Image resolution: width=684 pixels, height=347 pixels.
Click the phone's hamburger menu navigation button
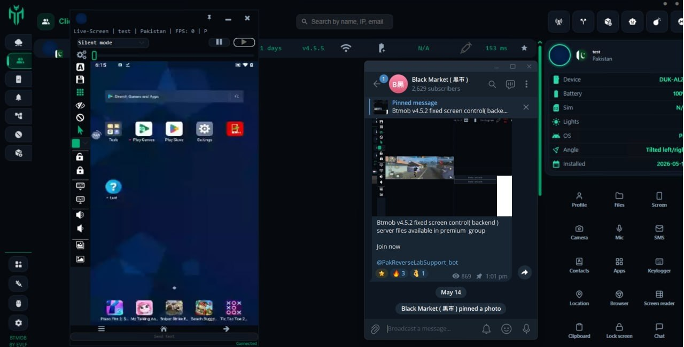102,329
